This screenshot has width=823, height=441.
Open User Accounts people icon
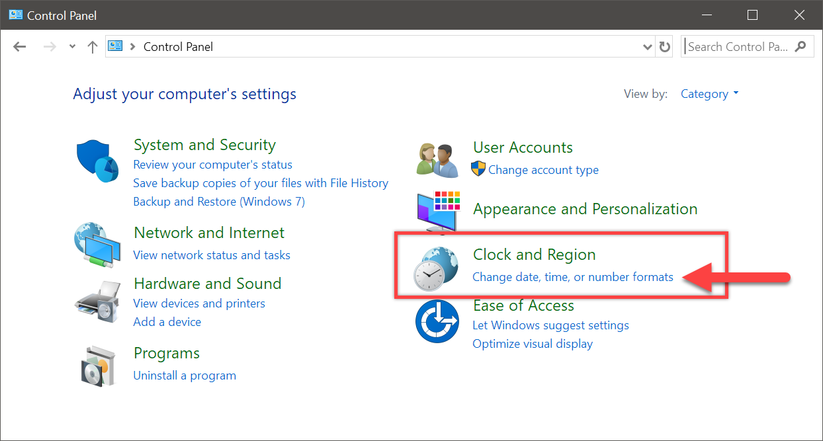[437, 159]
